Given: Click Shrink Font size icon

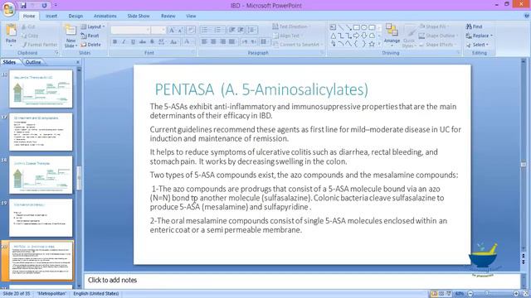Looking at the screenshot, I should coord(180,30).
